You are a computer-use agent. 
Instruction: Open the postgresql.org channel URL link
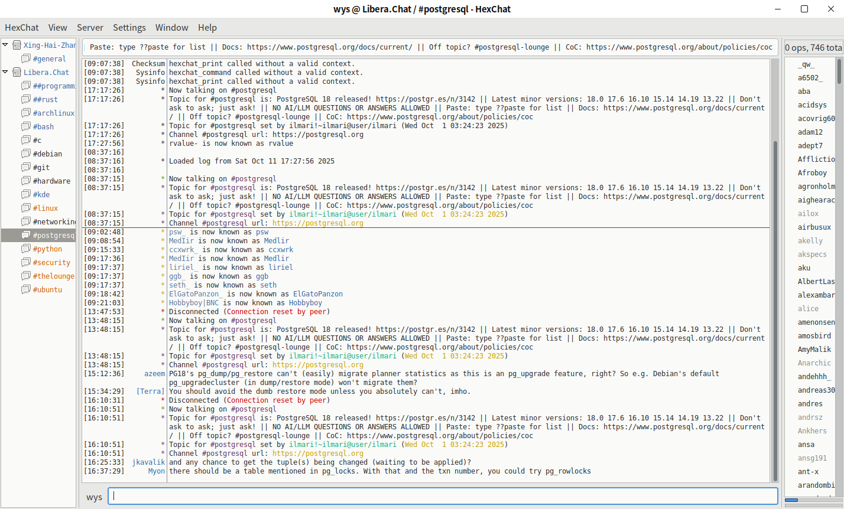click(317, 453)
